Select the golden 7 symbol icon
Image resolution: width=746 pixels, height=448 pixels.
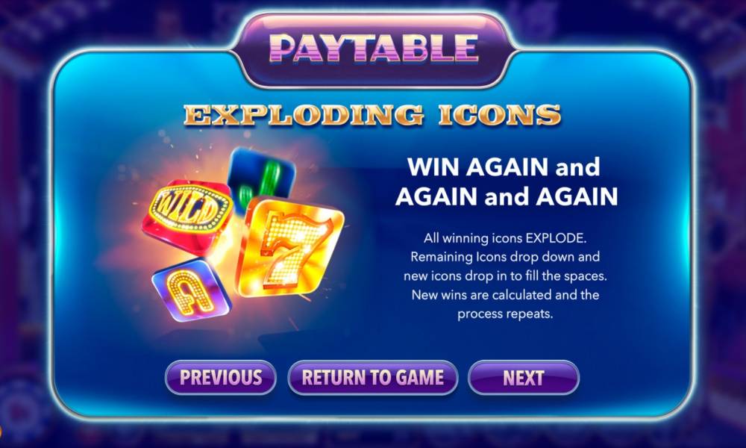pos(290,246)
